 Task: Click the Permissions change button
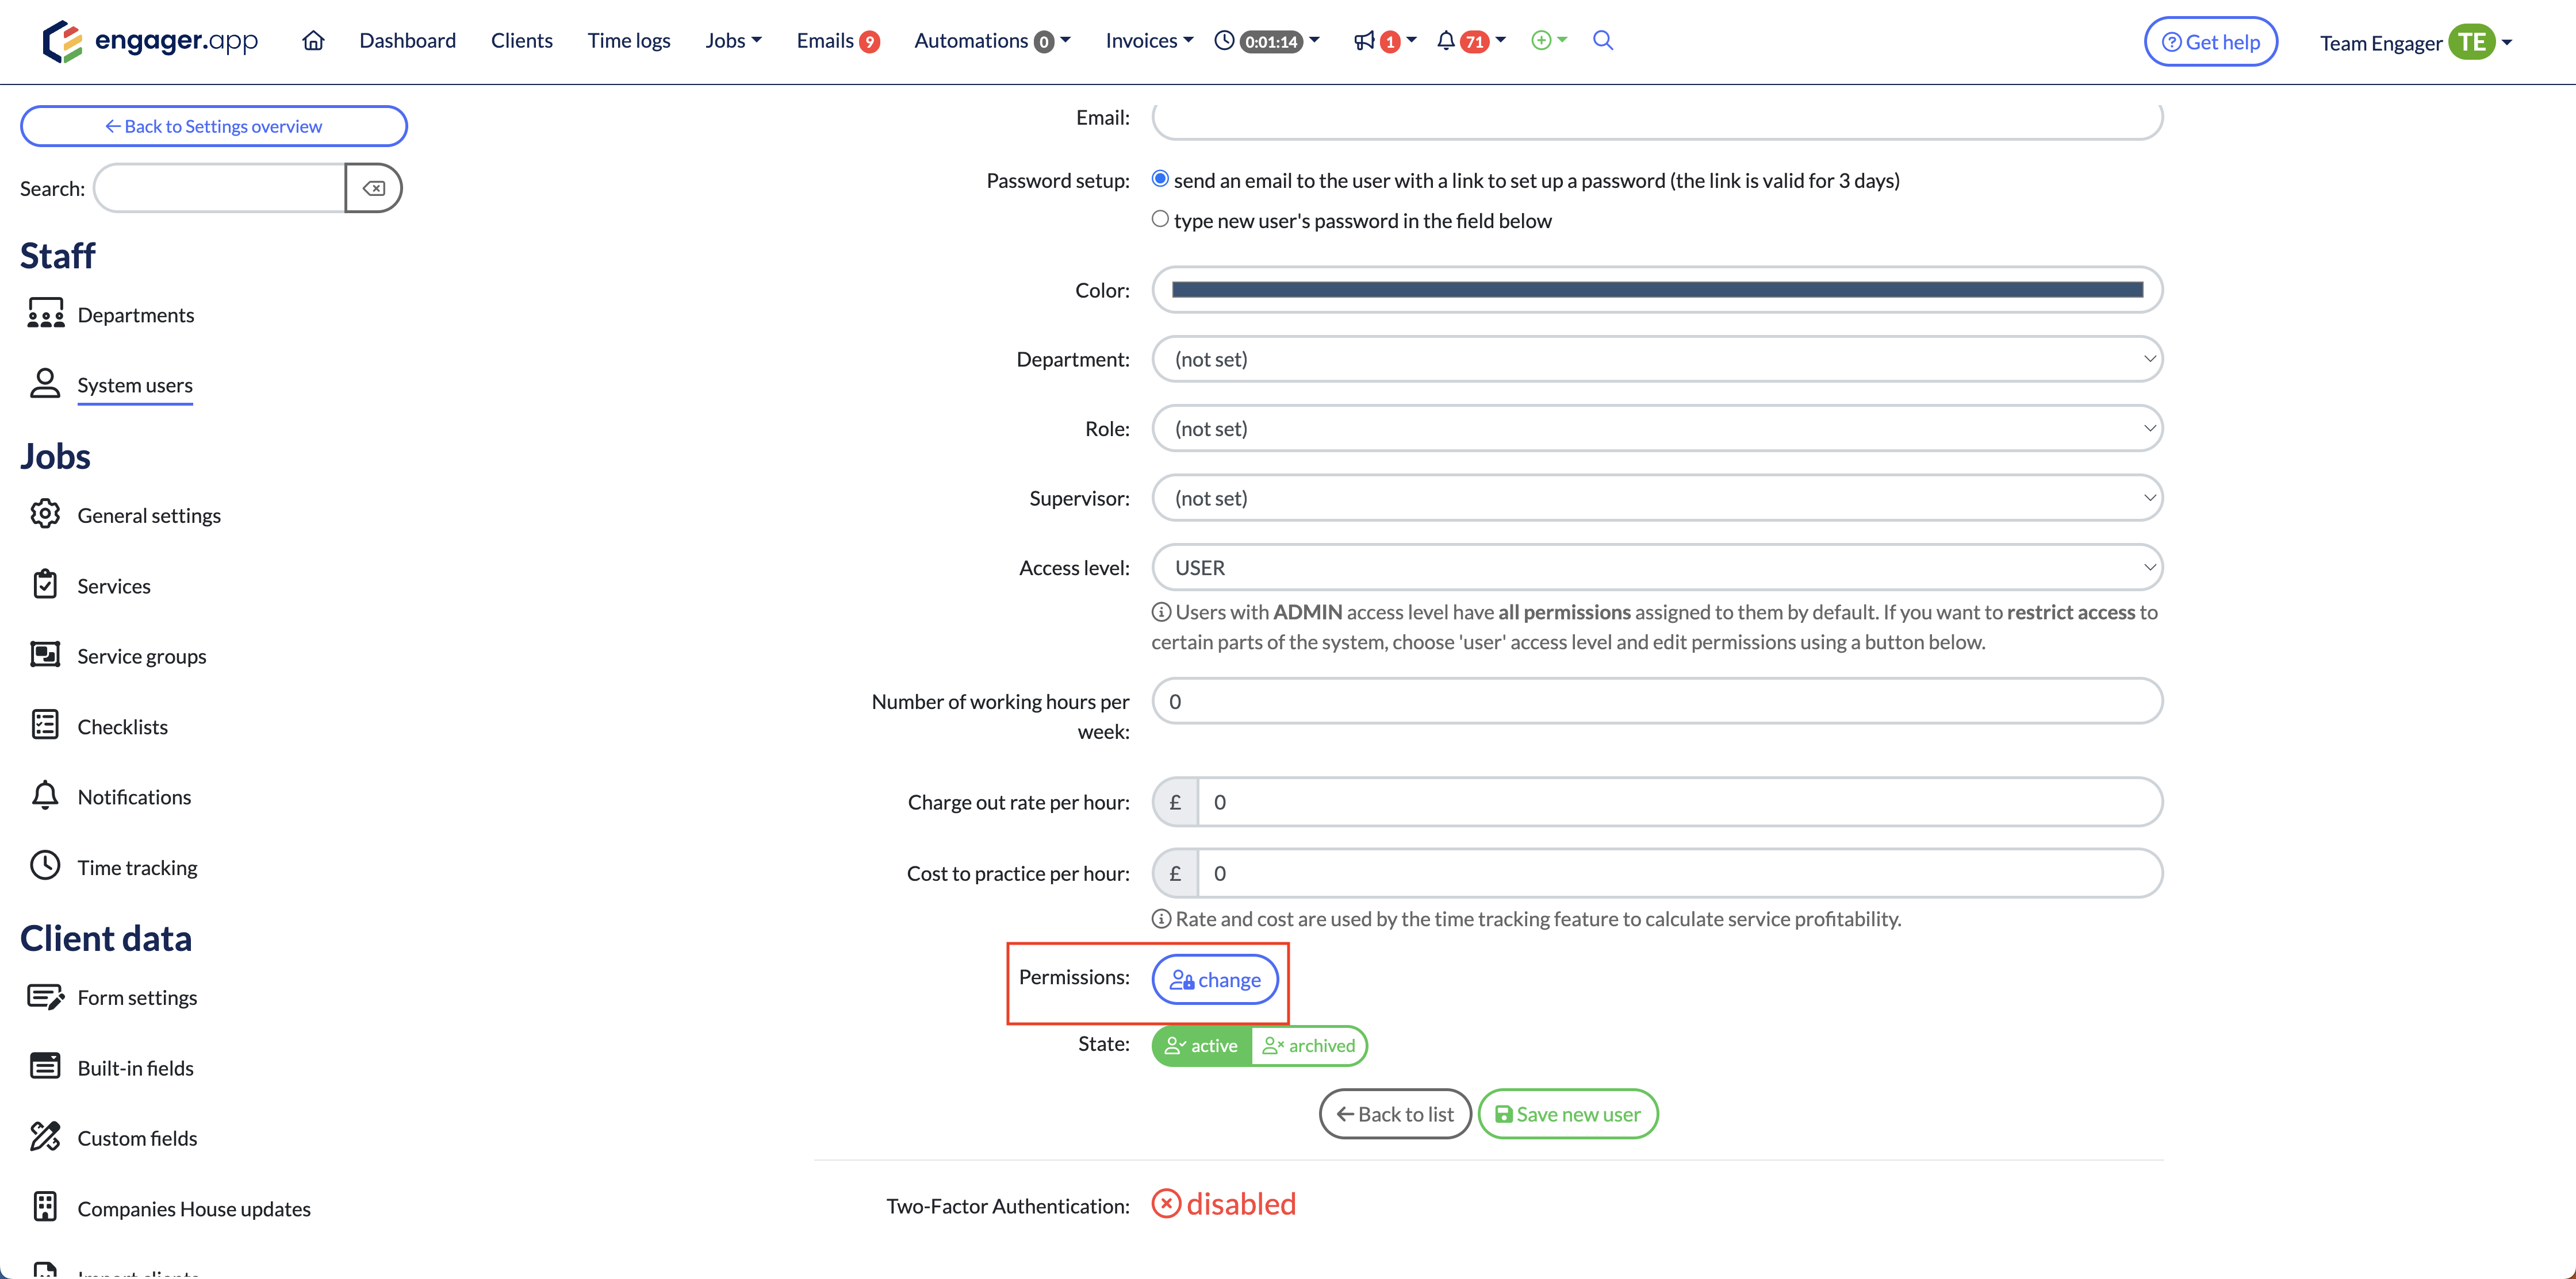(1215, 980)
